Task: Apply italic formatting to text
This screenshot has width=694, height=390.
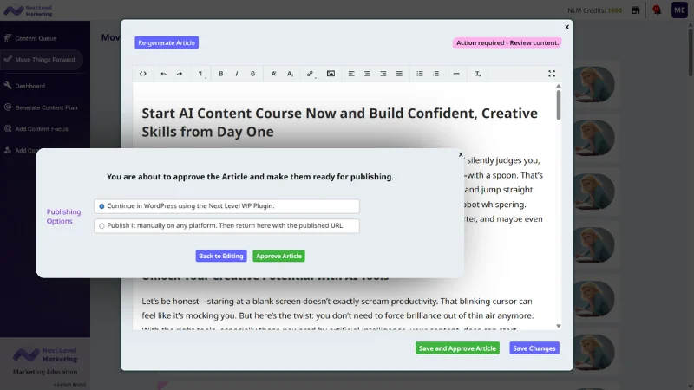Action: coord(237,74)
